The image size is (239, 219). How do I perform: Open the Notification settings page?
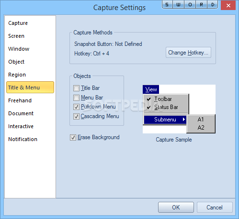click(x=23, y=139)
